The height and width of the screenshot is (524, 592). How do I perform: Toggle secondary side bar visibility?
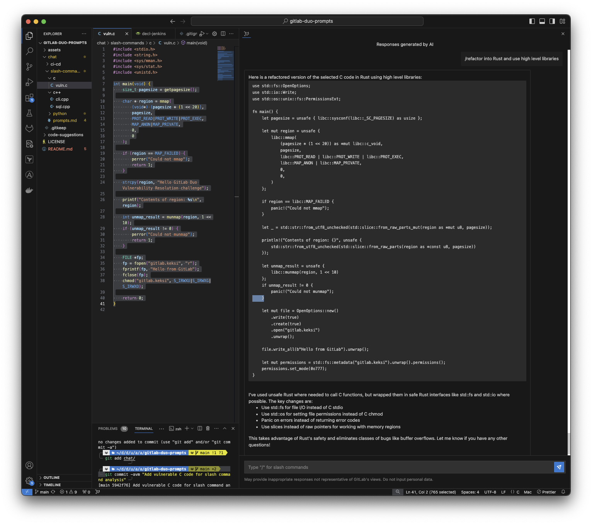point(552,21)
